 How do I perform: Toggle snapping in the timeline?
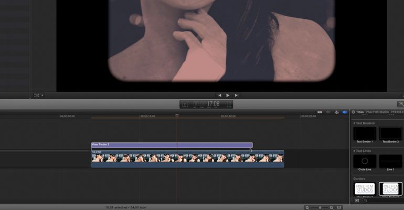(345, 112)
